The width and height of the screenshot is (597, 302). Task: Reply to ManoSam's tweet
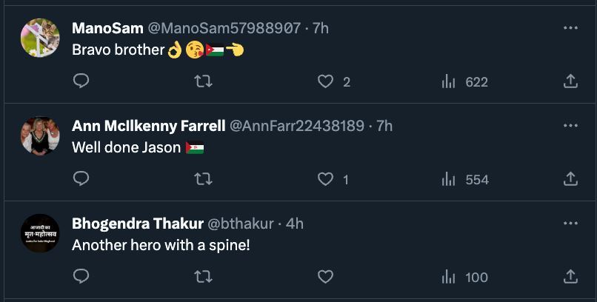tap(82, 81)
